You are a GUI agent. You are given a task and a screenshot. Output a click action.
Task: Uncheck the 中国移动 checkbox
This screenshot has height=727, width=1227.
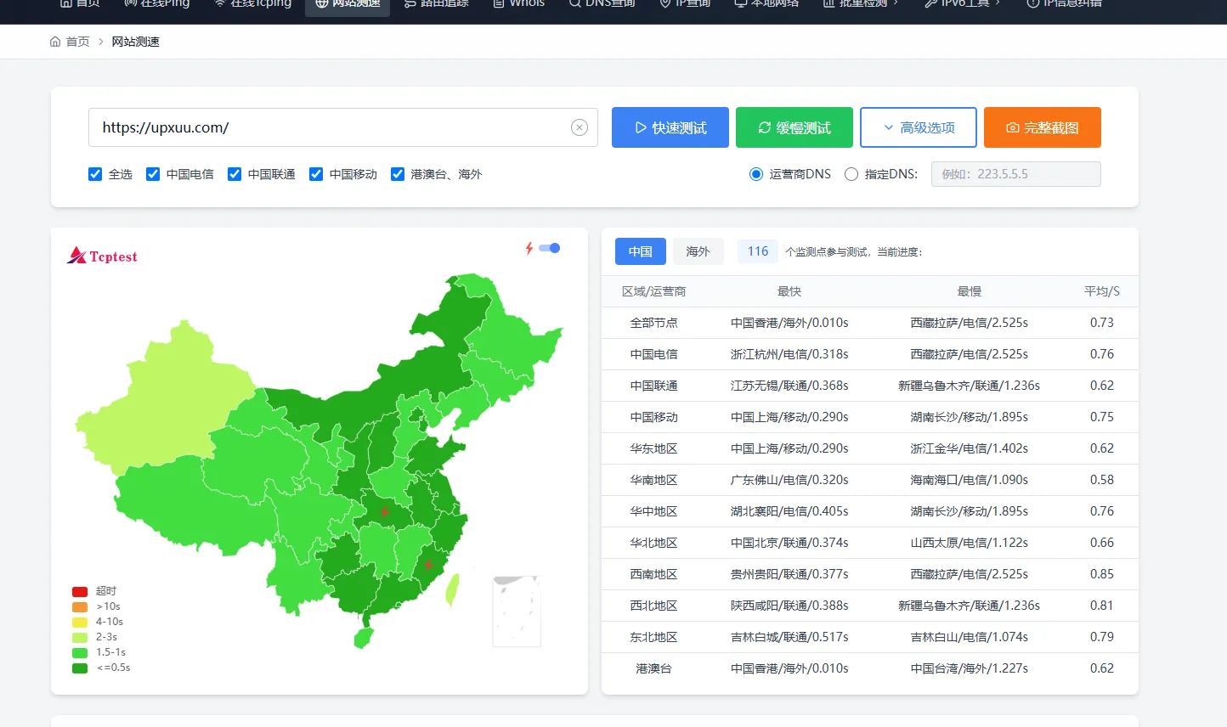tap(316, 174)
